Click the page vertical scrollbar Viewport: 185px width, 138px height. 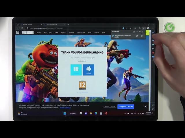point(150,70)
